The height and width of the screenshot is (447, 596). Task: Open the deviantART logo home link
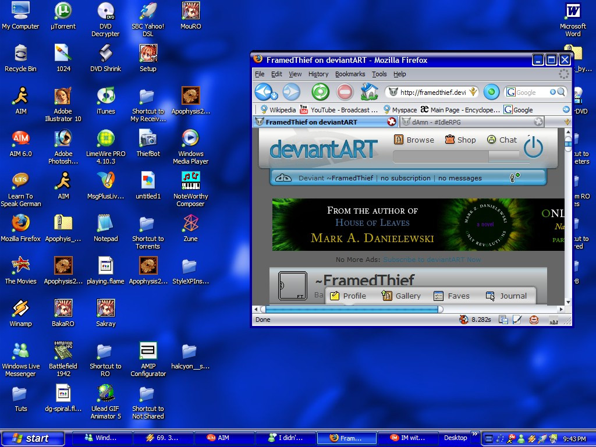(x=324, y=149)
